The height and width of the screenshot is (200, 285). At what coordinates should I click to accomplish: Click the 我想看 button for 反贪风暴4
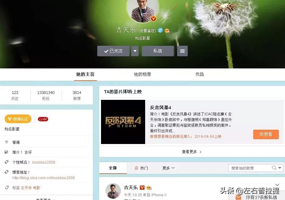(x=266, y=135)
